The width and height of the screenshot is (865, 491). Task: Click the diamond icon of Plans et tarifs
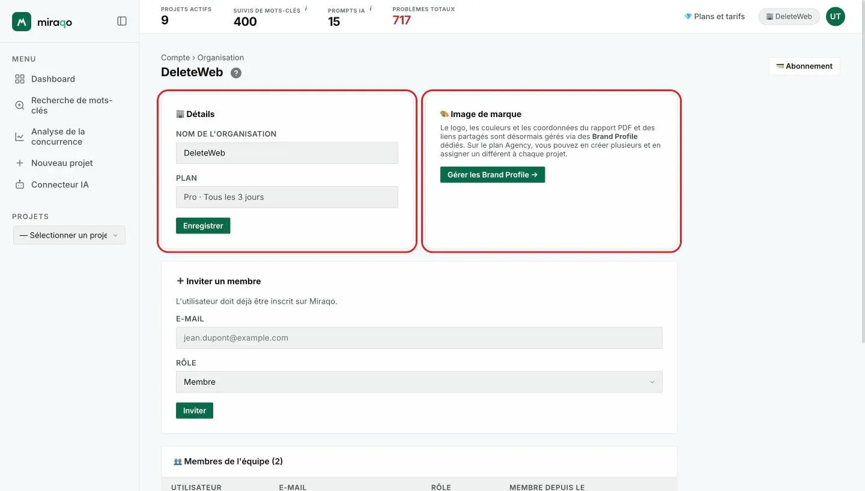[688, 17]
